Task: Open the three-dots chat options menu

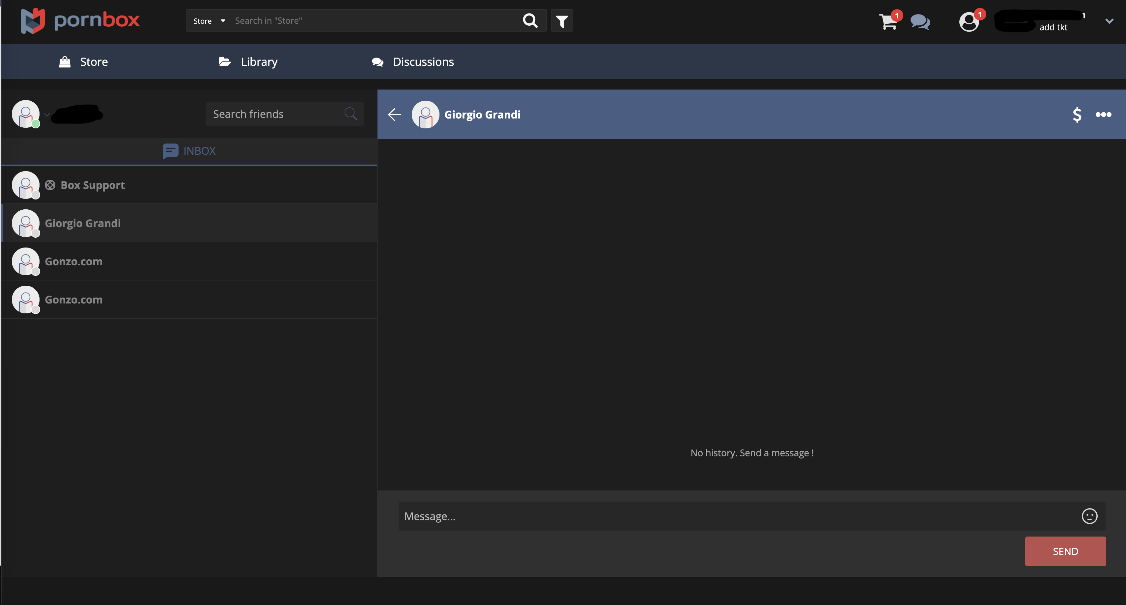Action: (1103, 115)
